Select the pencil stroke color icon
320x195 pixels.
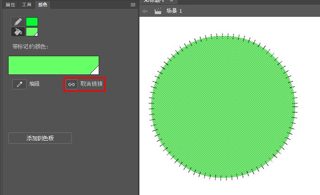18,22
